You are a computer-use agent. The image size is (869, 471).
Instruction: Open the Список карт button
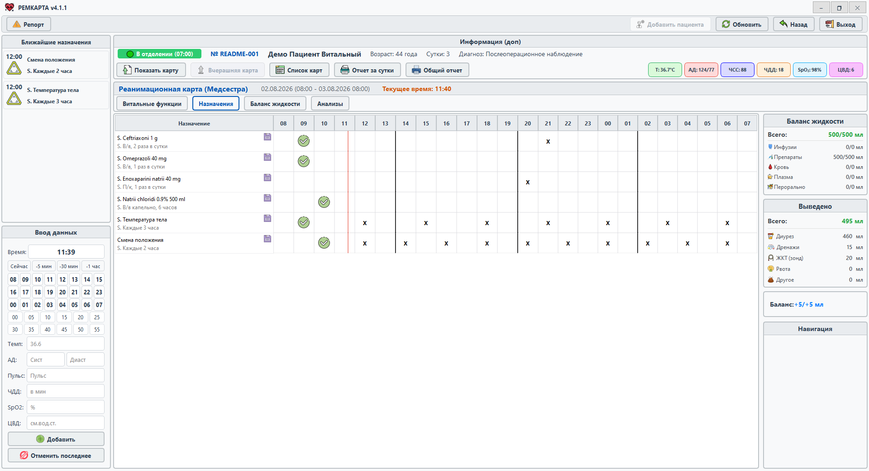pos(299,70)
